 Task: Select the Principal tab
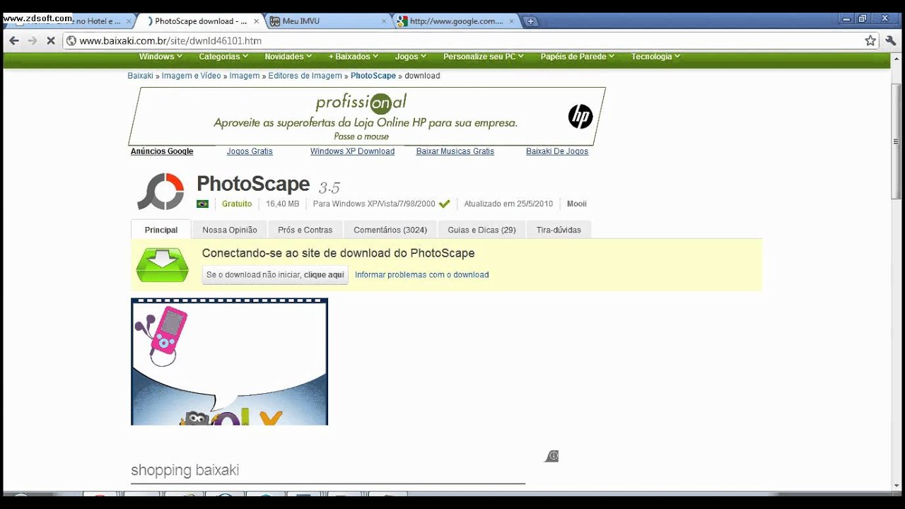coord(161,230)
